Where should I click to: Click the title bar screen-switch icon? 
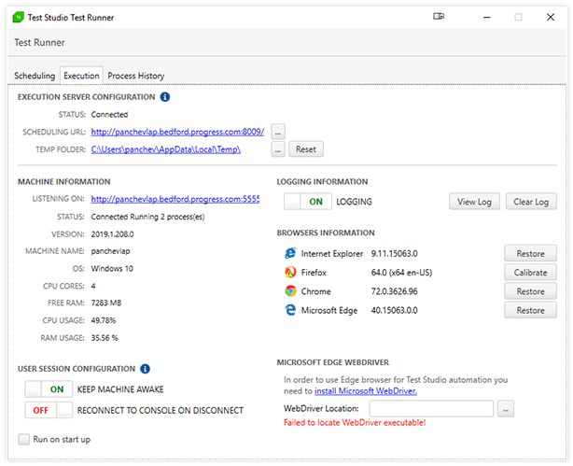439,16
